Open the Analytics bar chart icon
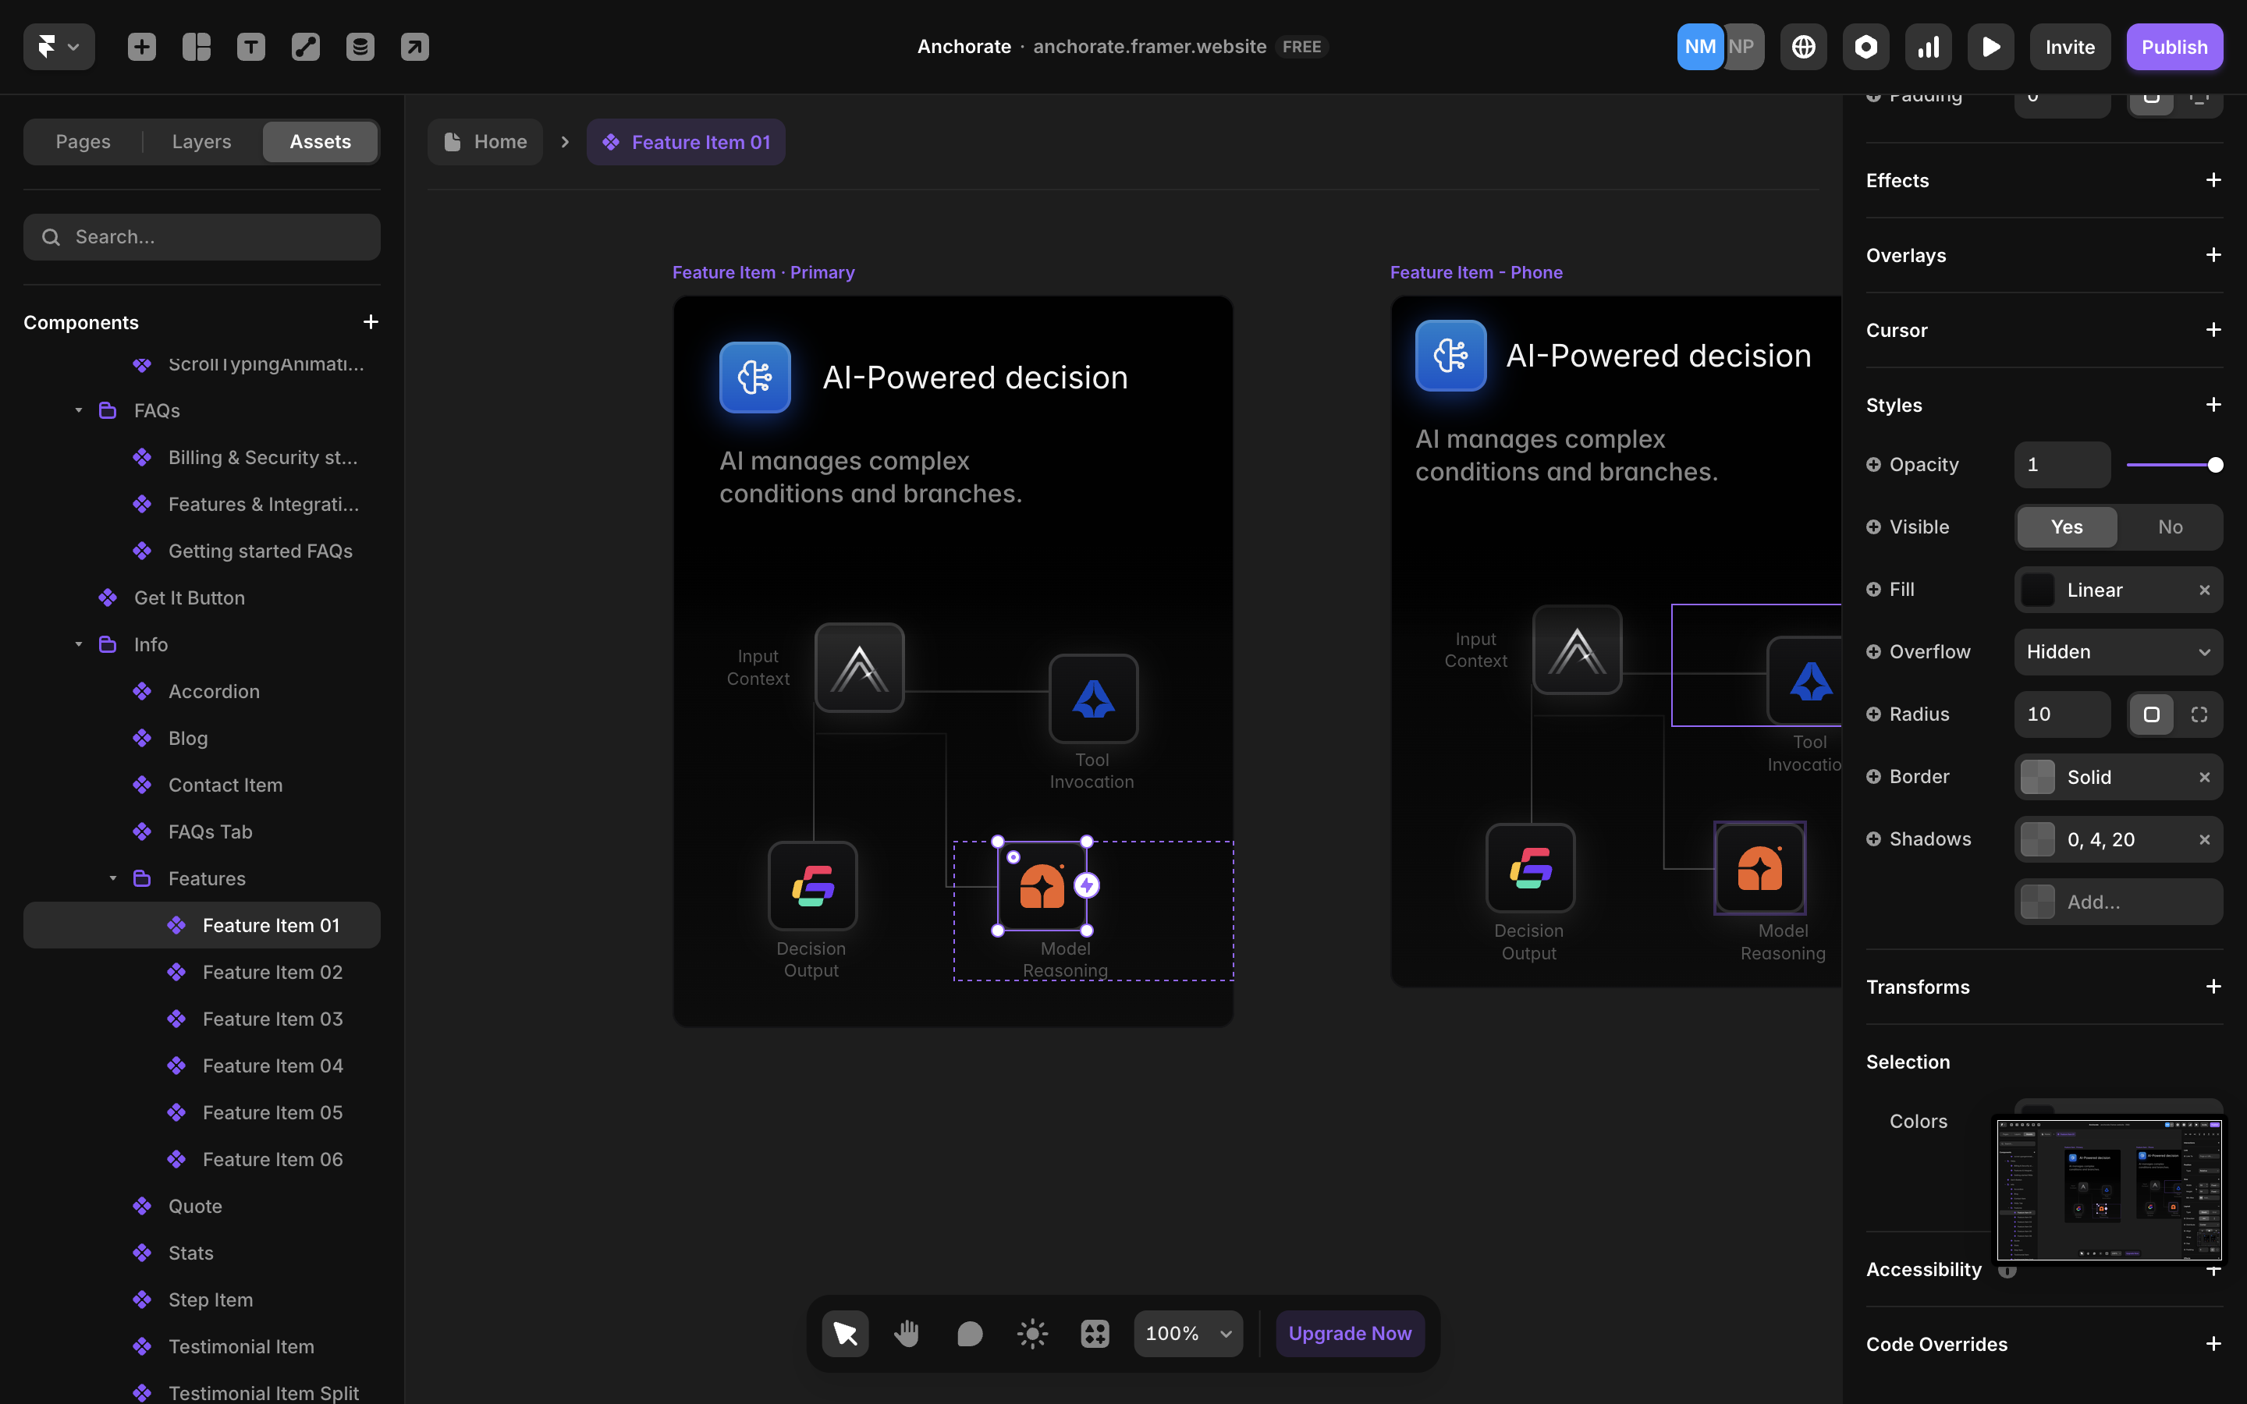Viewport: 2247px width, 1404px height. 1928,47
